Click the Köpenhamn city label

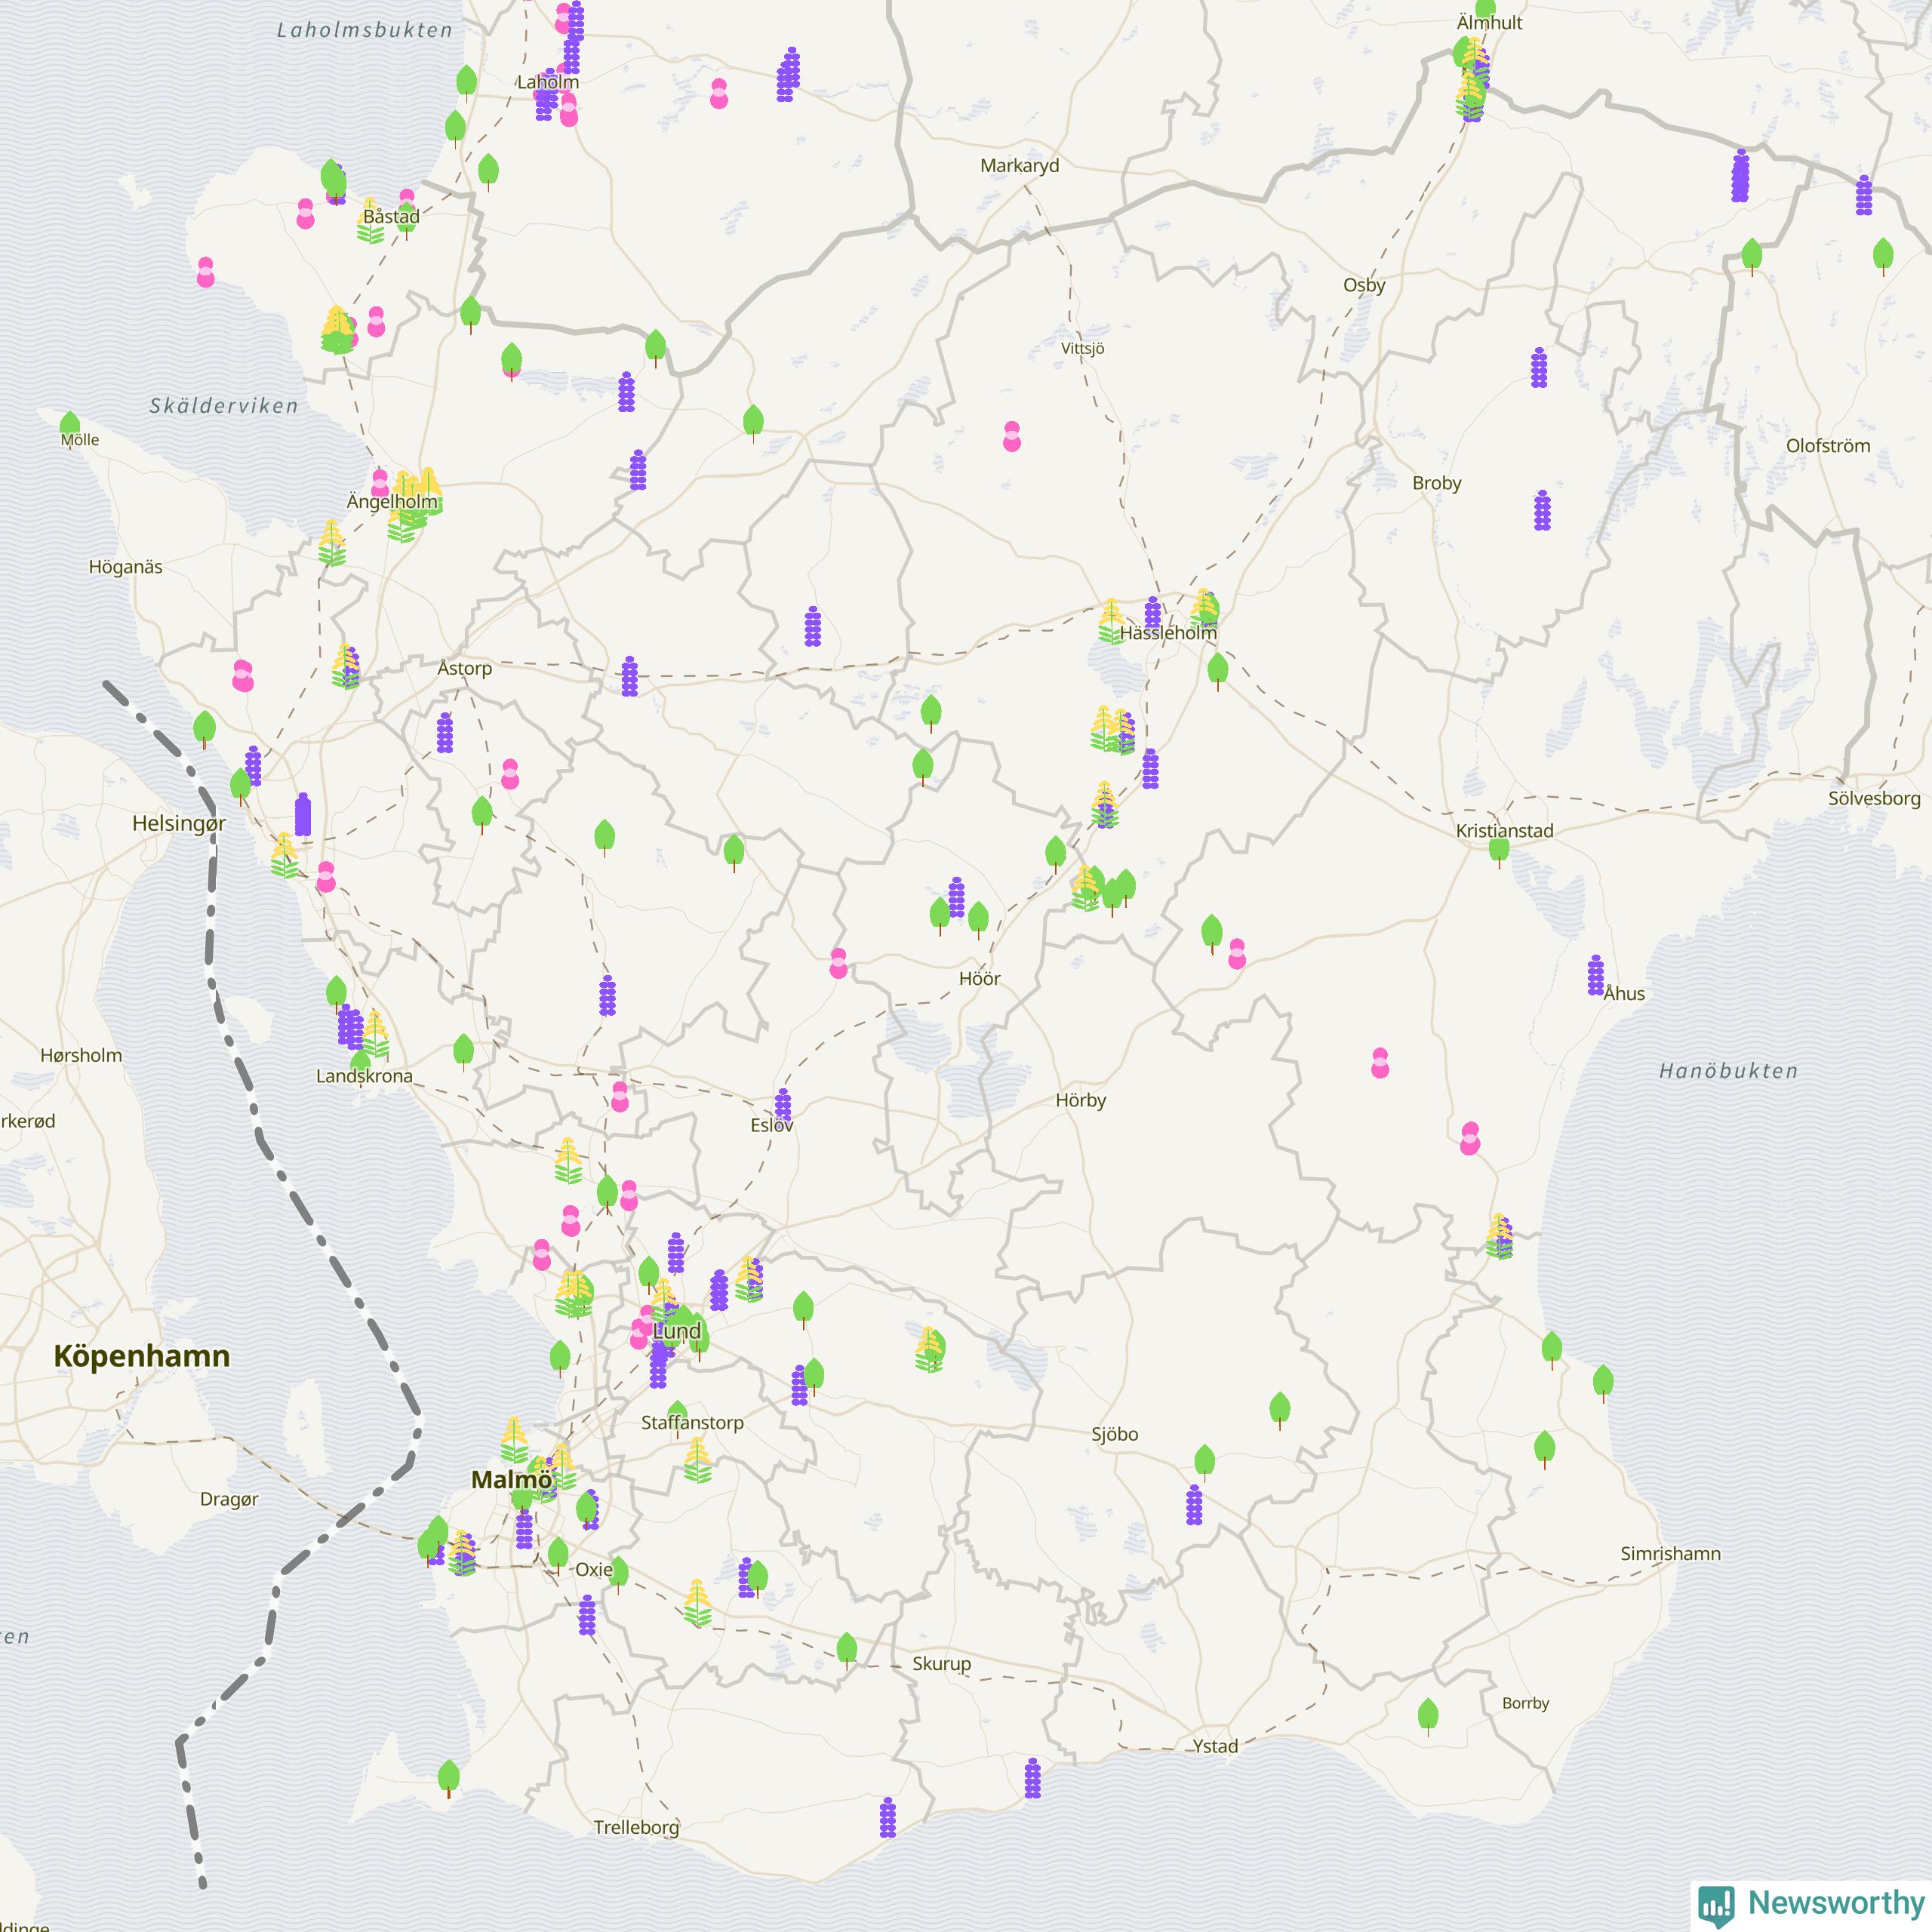point(141,1356)
